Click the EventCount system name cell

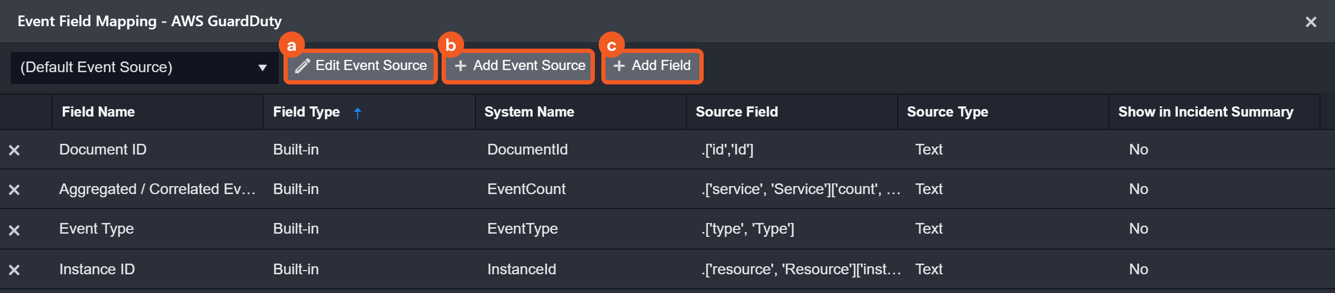pyautogui.click(x=526, y=189)
